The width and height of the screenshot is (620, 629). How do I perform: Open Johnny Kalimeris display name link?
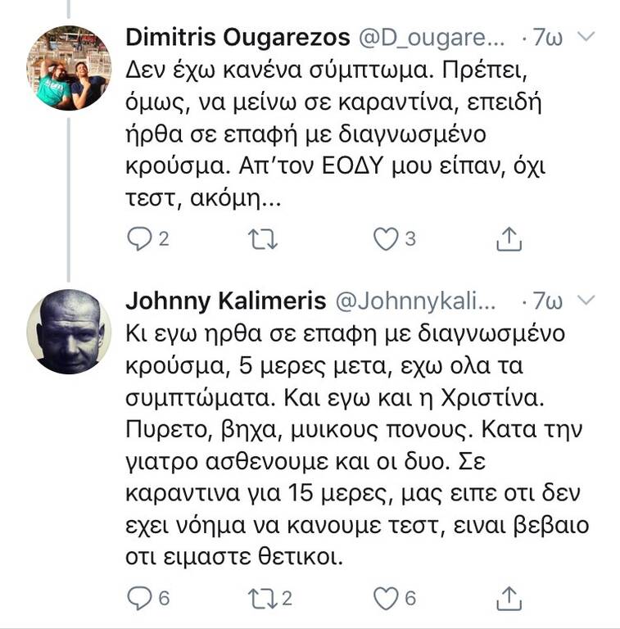224,302
